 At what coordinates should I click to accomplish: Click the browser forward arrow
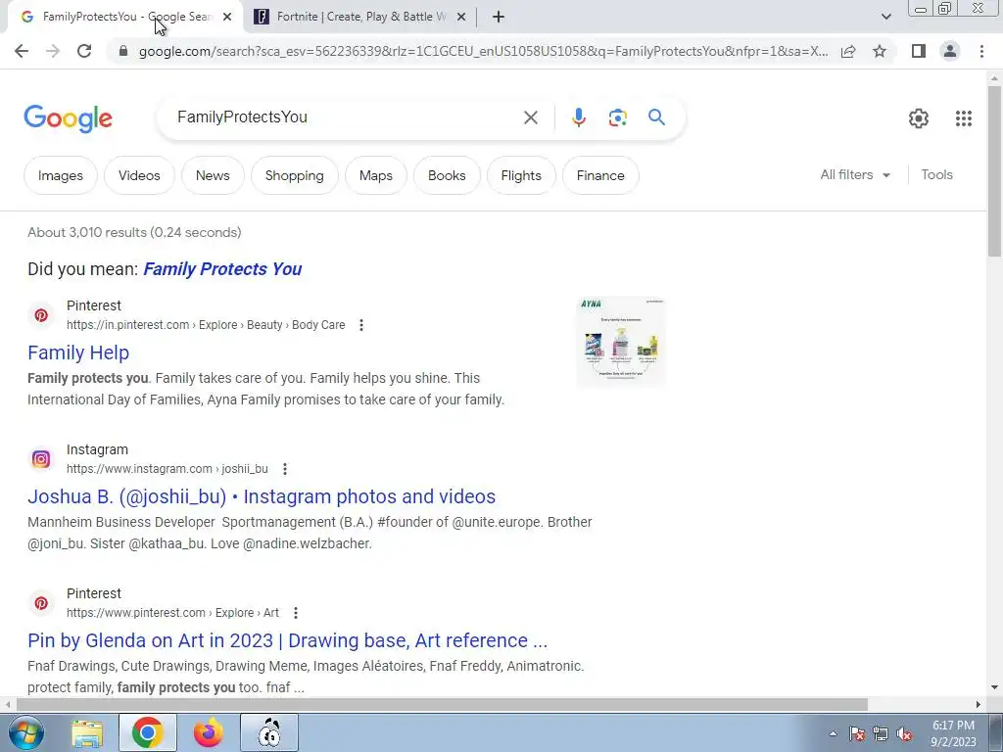click(53, 51)
